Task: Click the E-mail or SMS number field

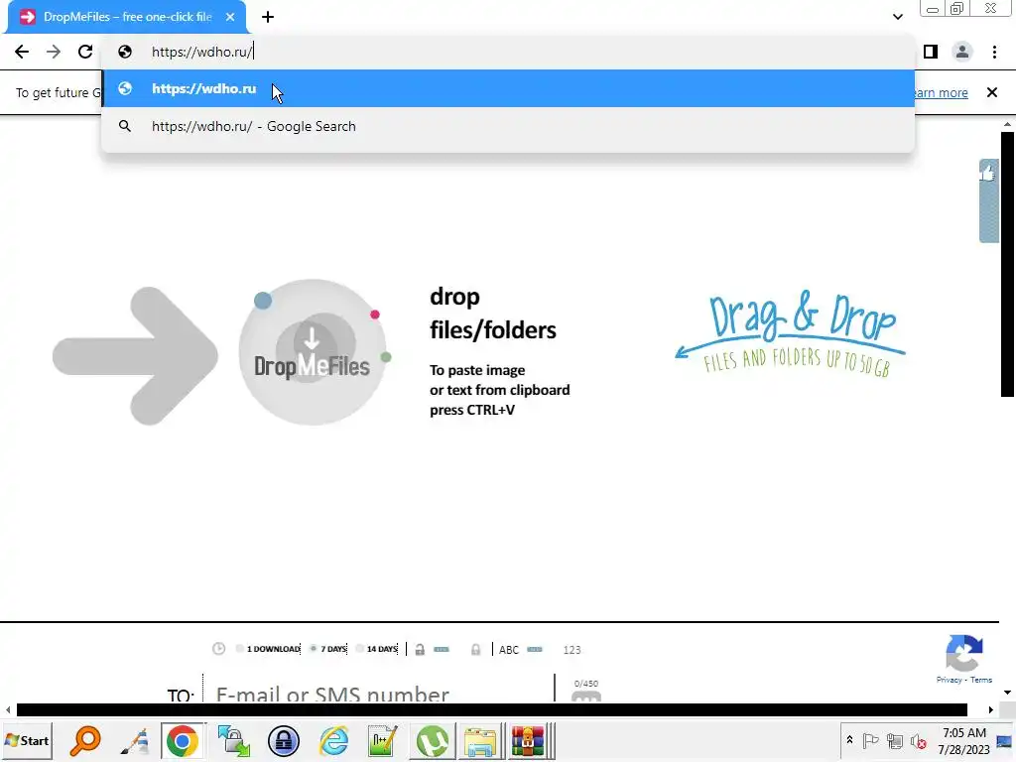Action: [x=379, y=691]
